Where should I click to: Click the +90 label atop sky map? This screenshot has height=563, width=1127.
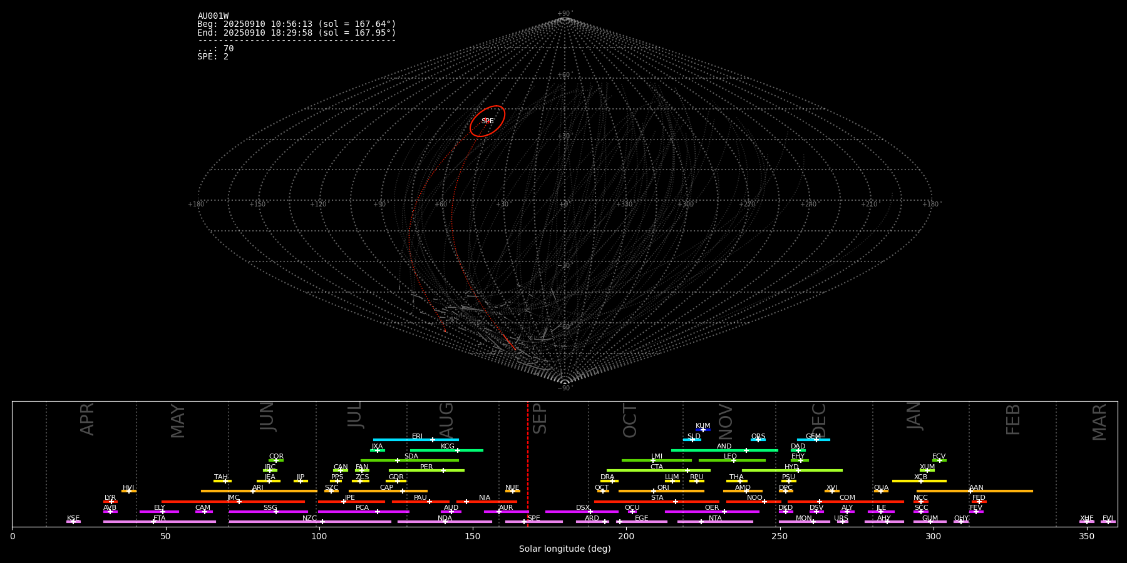pyautogui.click(x=564, y=14)
